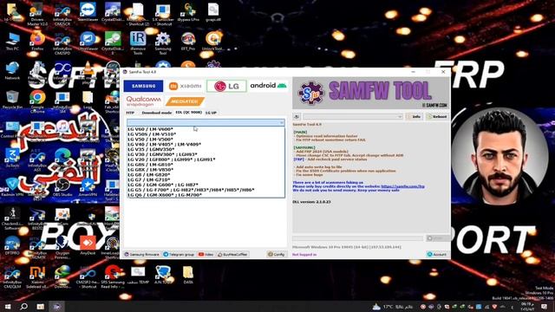Open Drivers Master desktop icon
The width and height of the screenshot is (555, 312).
(x=37, y=14)
